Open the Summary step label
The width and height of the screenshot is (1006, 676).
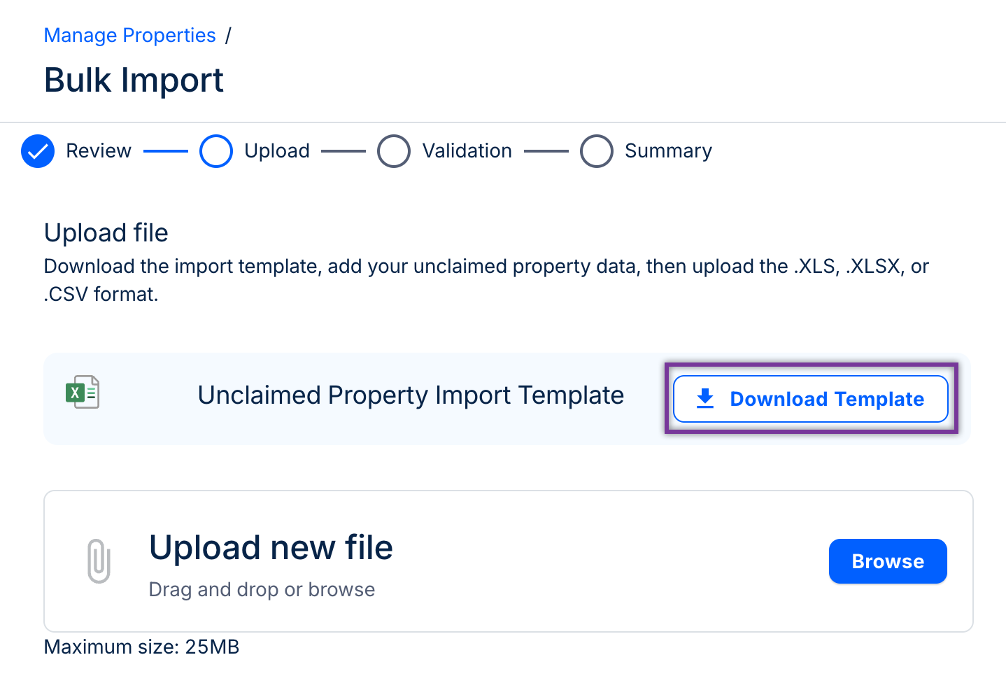(668, 151)
